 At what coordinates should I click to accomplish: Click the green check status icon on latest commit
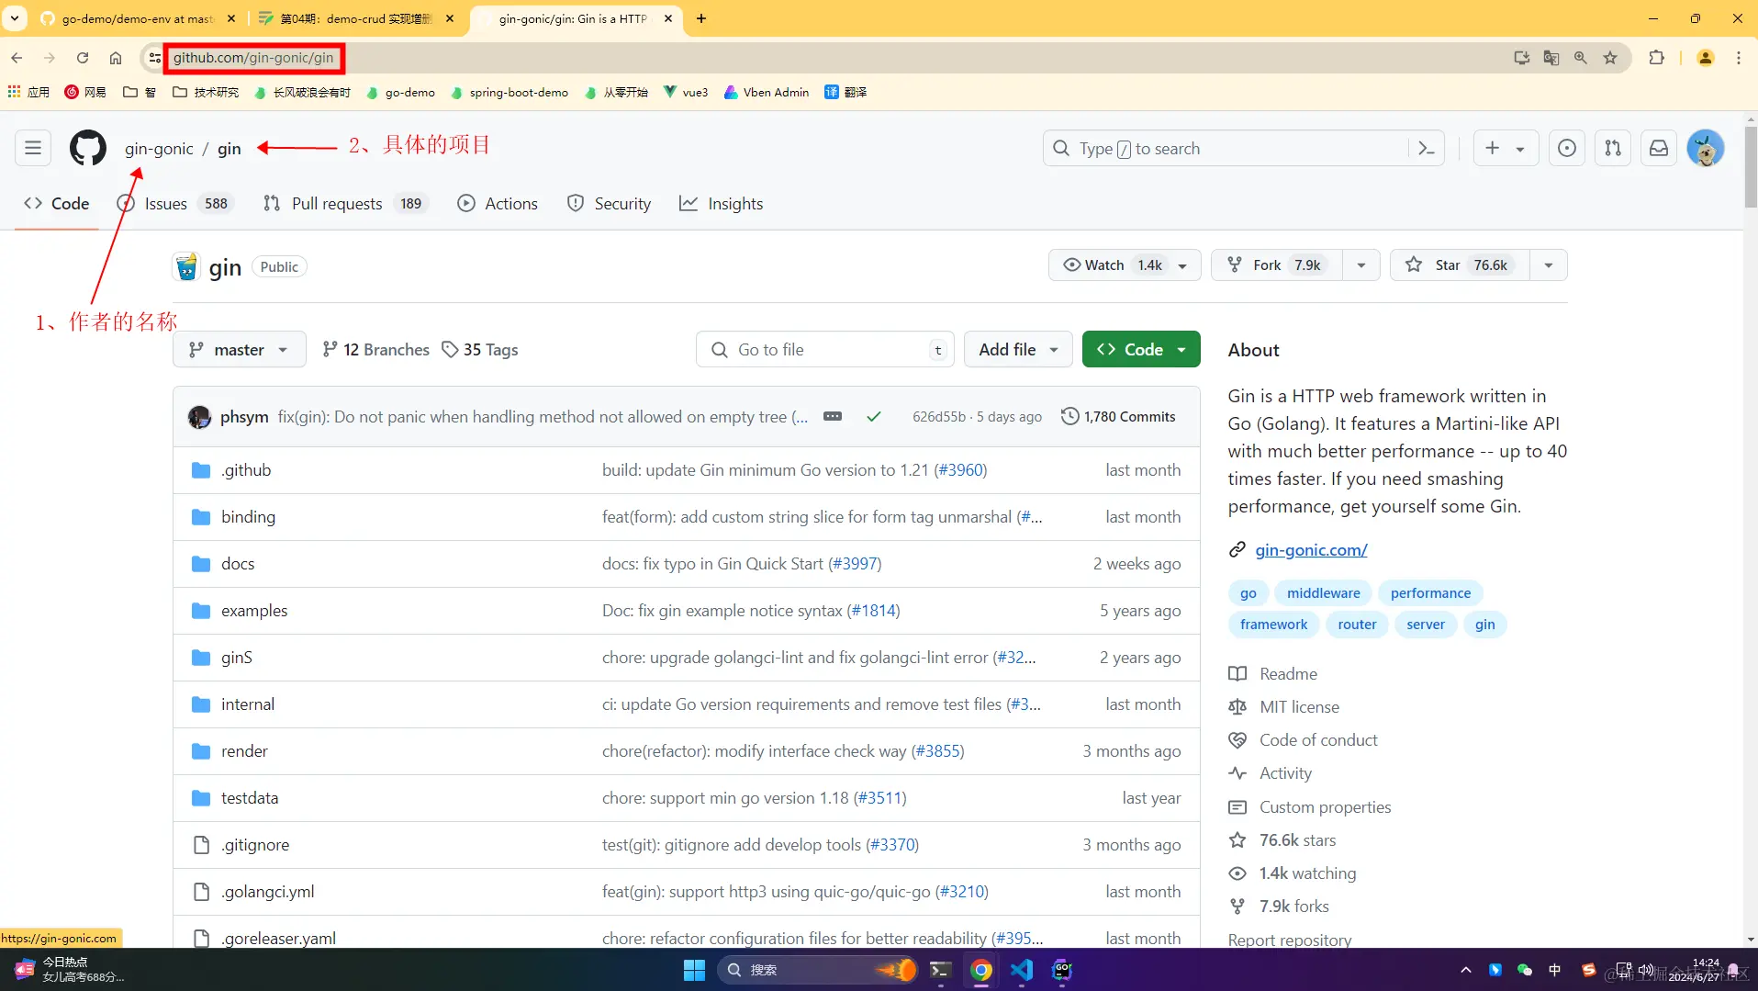[874, 416]
